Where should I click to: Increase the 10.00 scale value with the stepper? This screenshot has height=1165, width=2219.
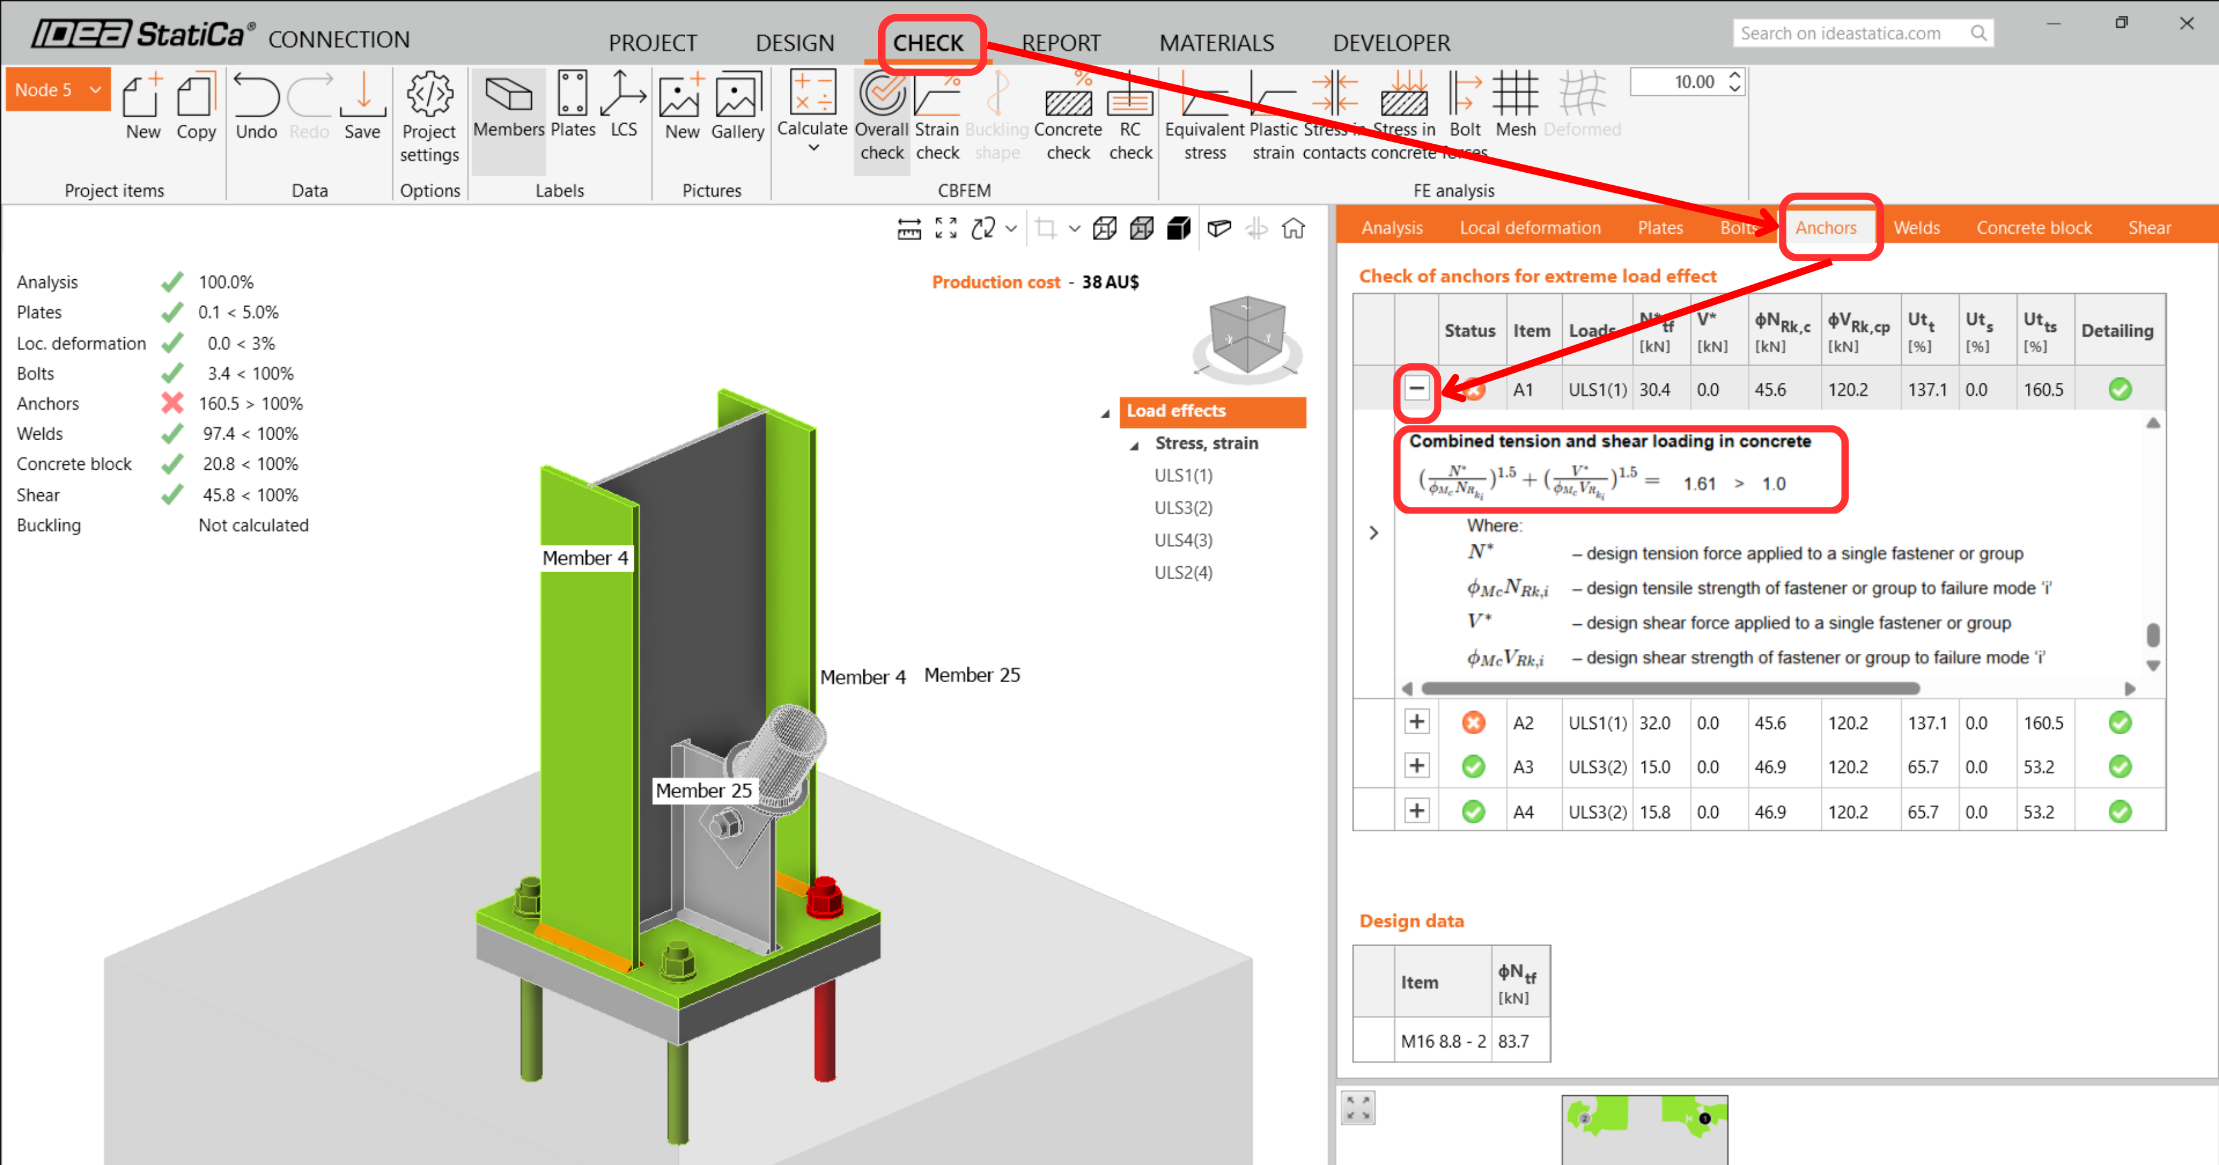tap(1734, 76)
